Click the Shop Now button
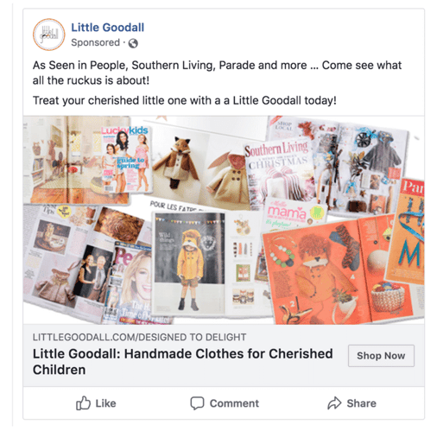Viewport: 443px width, 431px height. click(x=381, y=356)
